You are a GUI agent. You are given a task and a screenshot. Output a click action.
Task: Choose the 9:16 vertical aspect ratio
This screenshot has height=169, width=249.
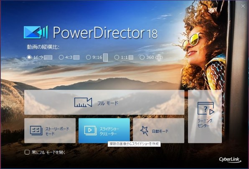click(x=88, y=57)
